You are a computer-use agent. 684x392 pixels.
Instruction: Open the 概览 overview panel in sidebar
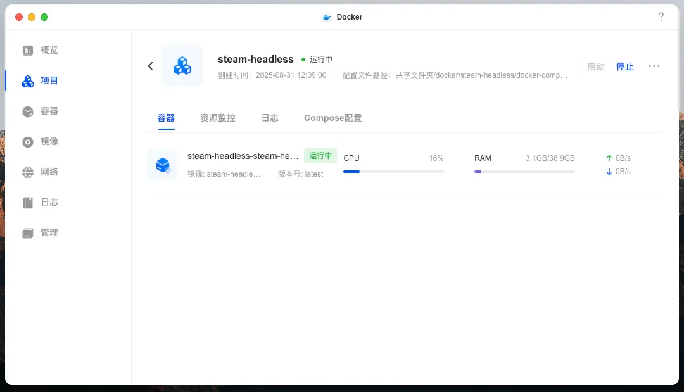tap(39, 50)
